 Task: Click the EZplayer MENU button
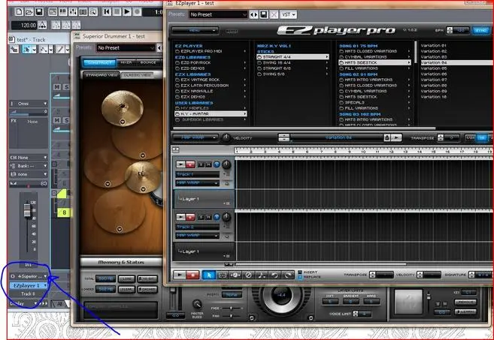(x=195, y=32)
